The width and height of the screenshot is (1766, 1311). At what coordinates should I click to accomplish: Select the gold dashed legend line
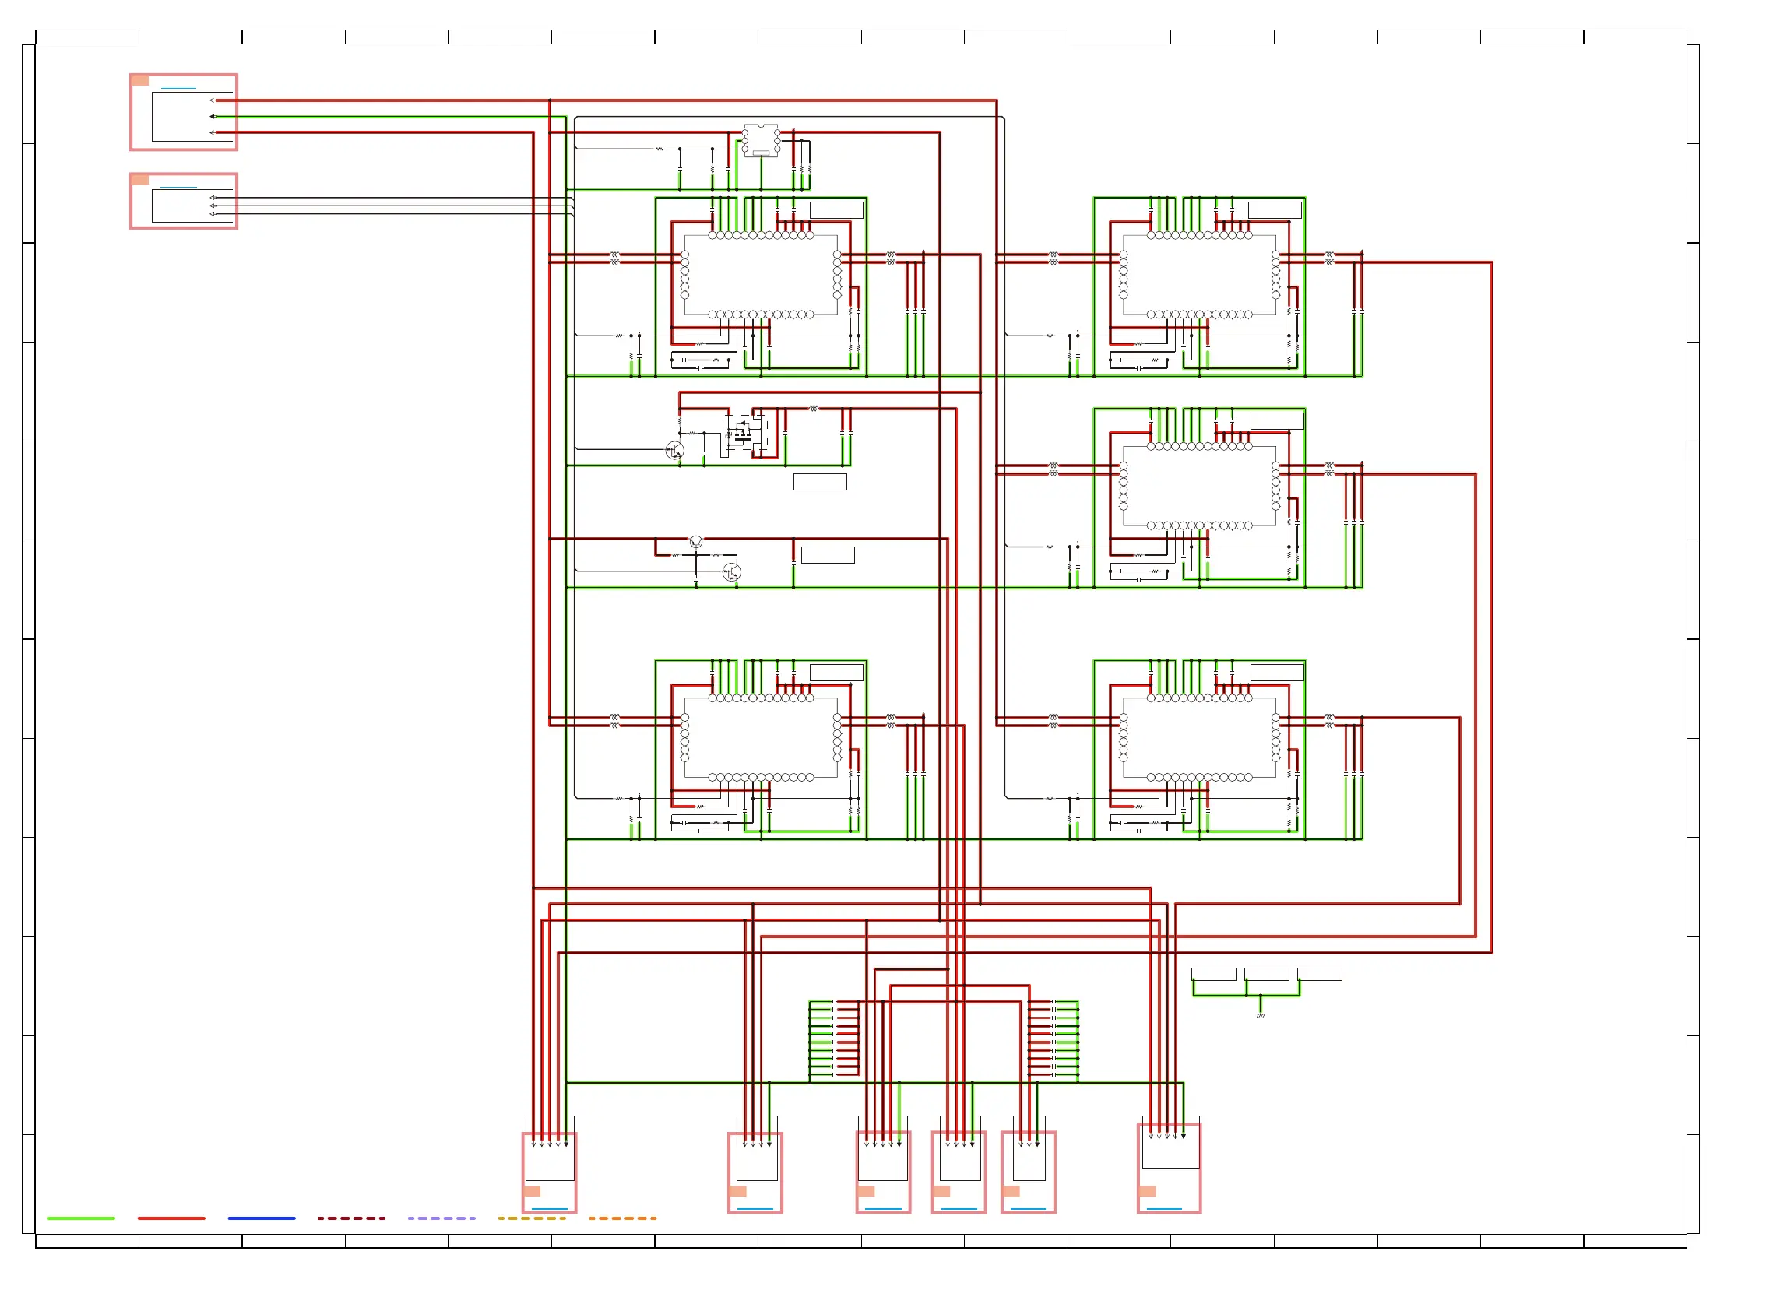click(x=533, y=1218)
